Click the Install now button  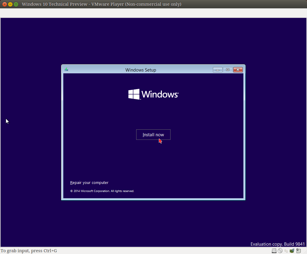(153, 135)
